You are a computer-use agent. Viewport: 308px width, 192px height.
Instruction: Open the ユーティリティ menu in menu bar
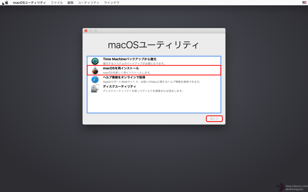point(88,2)
